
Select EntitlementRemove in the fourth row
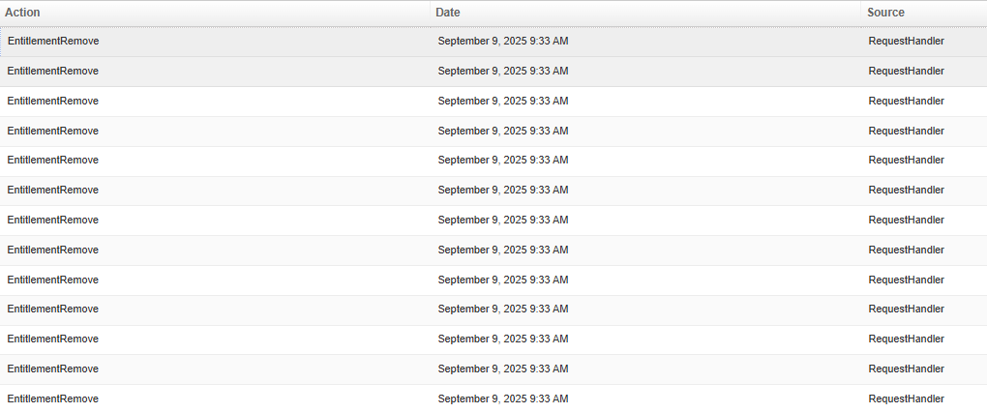[53, 131]
